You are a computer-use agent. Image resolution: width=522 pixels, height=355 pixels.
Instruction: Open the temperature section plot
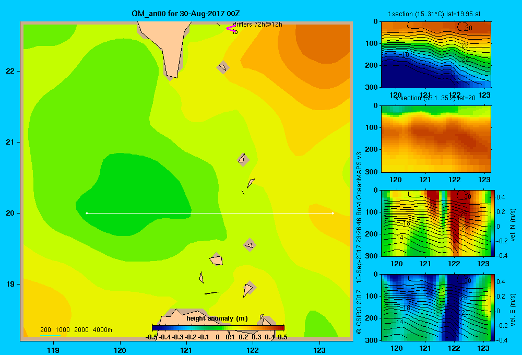[436, 55]
